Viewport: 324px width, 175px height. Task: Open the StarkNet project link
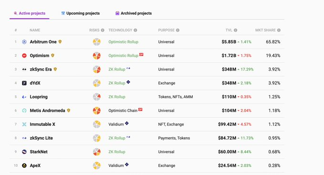[x=39, y=152]
